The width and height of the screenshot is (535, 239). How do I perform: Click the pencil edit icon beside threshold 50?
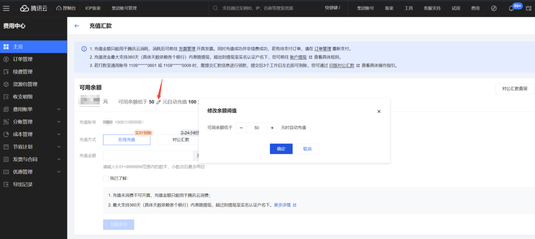pyautogui.click(x=158, y=102)
